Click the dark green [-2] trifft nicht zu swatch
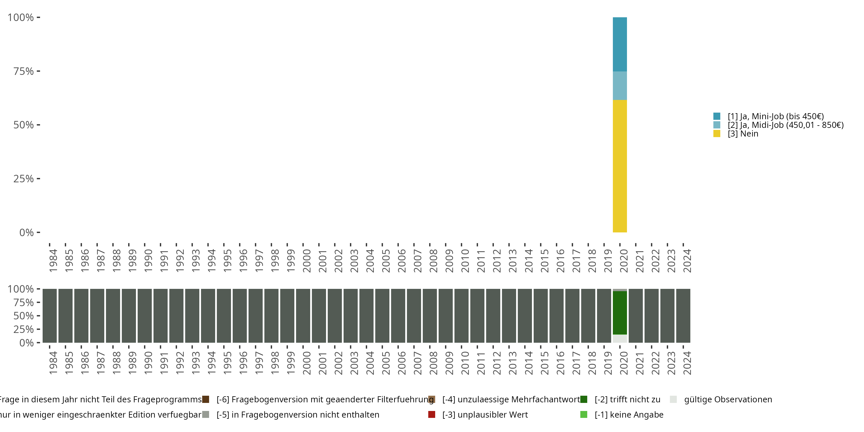The image size is (864, 432). (x=583, y=399)
